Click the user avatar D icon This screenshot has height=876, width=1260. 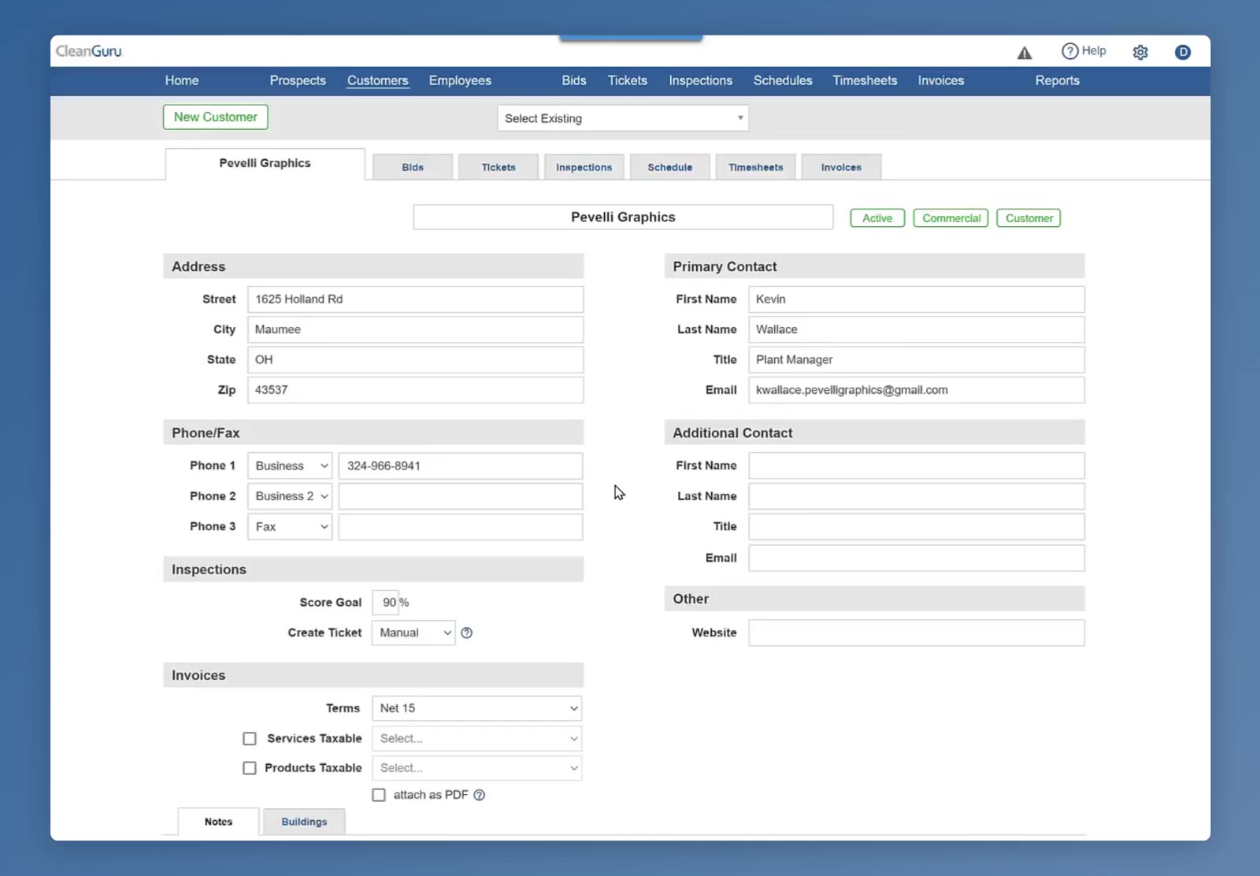pos(1182,52)
